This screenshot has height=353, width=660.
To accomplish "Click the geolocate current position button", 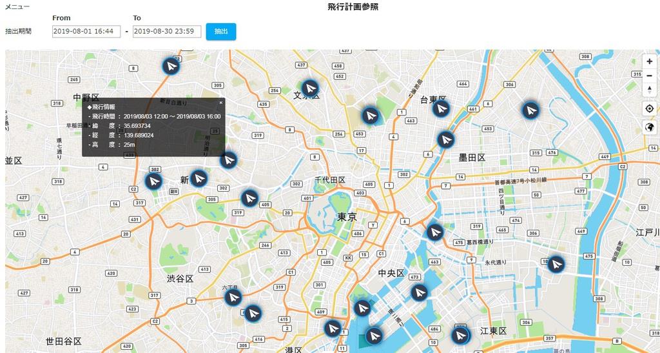I will pos(649,108).
